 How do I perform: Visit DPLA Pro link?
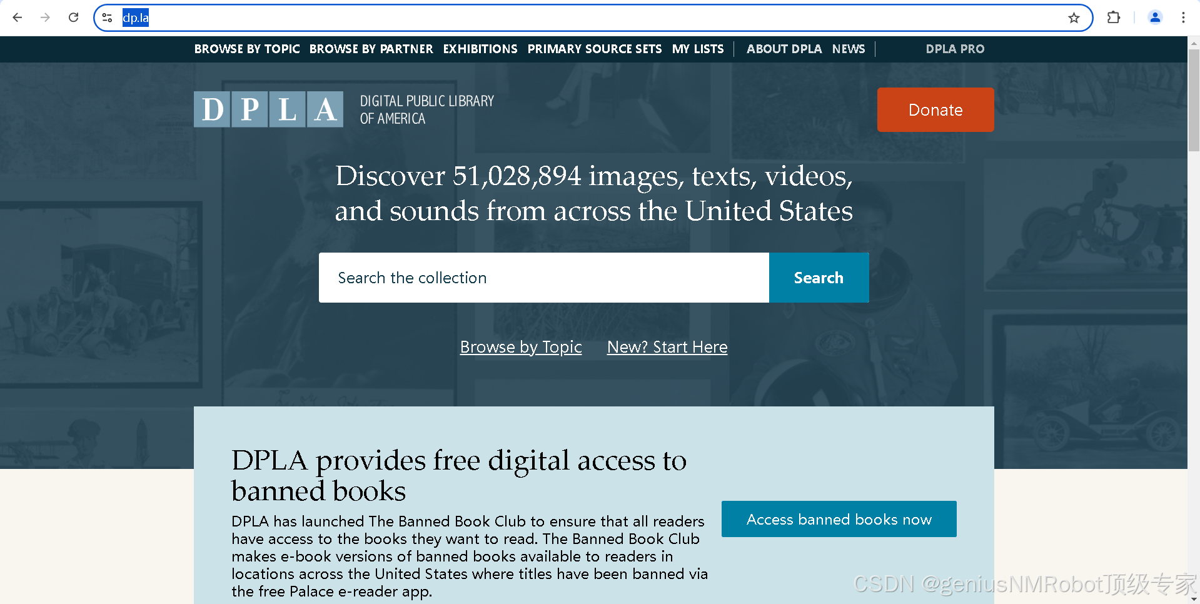[955, 49]
